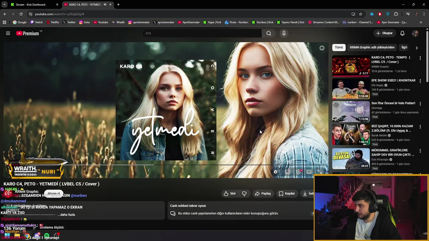Open Discord from the taskbar
This screenshot has width=429, height=241.
[x=37, y=236]
